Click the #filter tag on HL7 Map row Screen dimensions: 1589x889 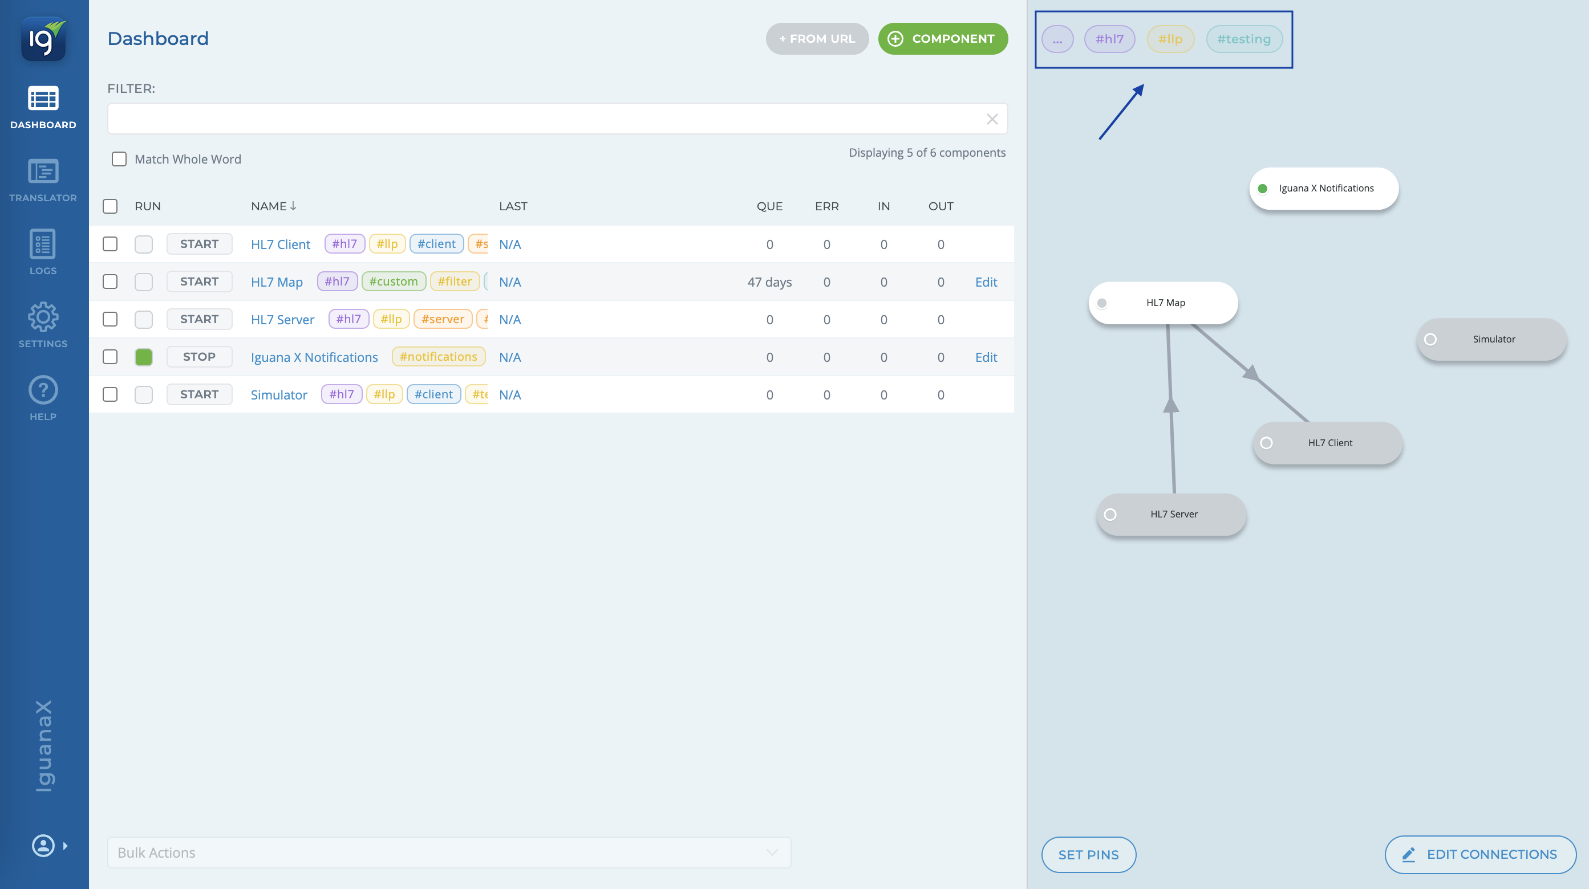tap(455, 282)
